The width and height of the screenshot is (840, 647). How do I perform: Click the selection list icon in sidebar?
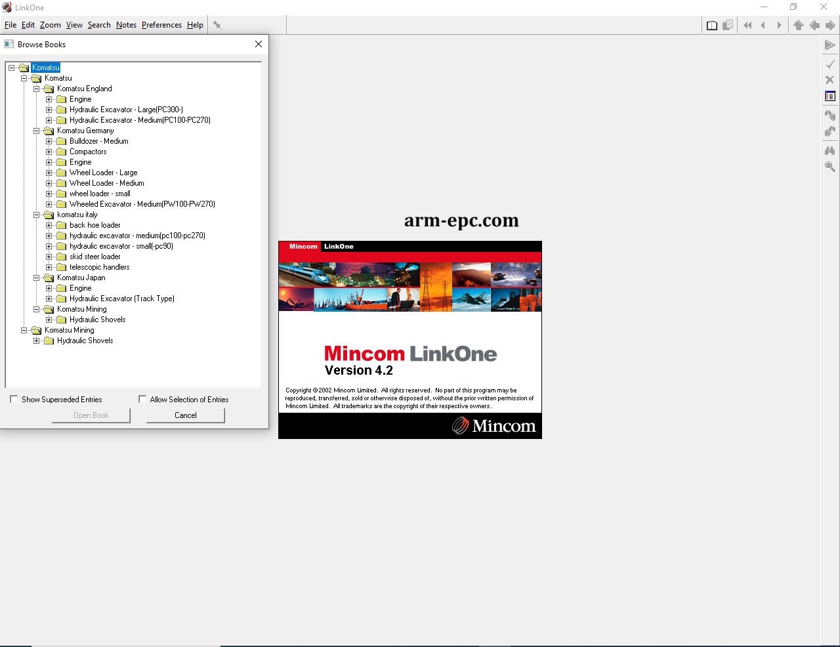tap(829, 96)
